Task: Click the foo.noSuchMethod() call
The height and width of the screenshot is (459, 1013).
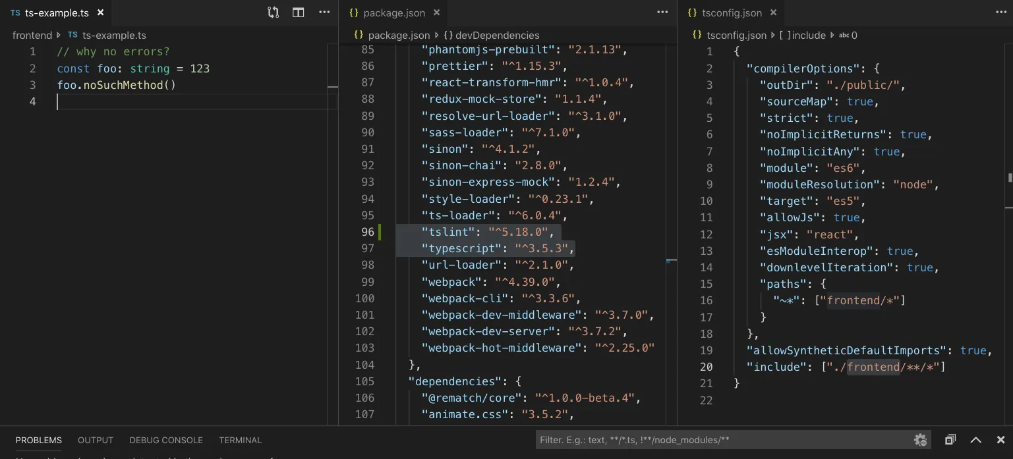Action: (x=117, y=85)
